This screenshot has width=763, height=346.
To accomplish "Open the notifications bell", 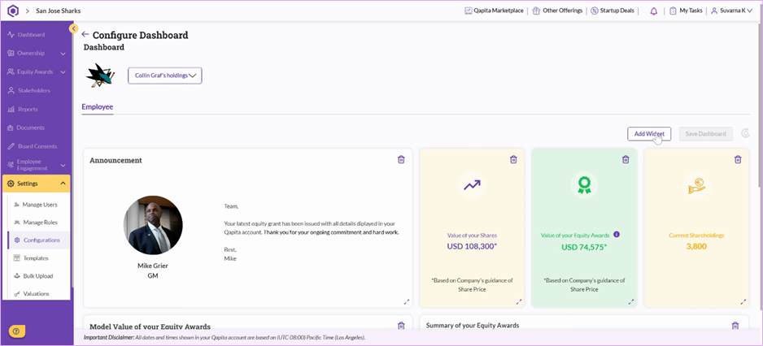I will point(653,11).
